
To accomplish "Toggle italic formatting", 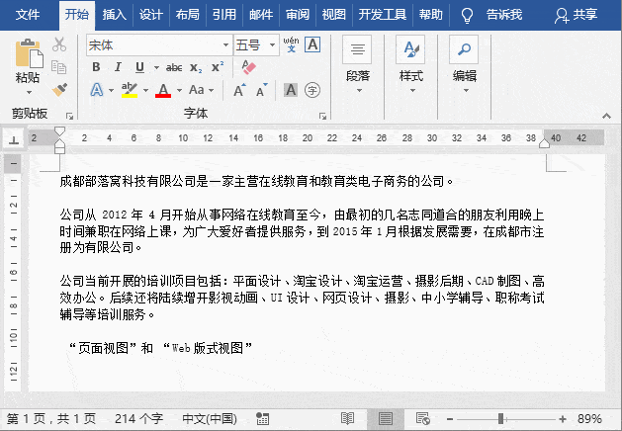I will point(118,67).
